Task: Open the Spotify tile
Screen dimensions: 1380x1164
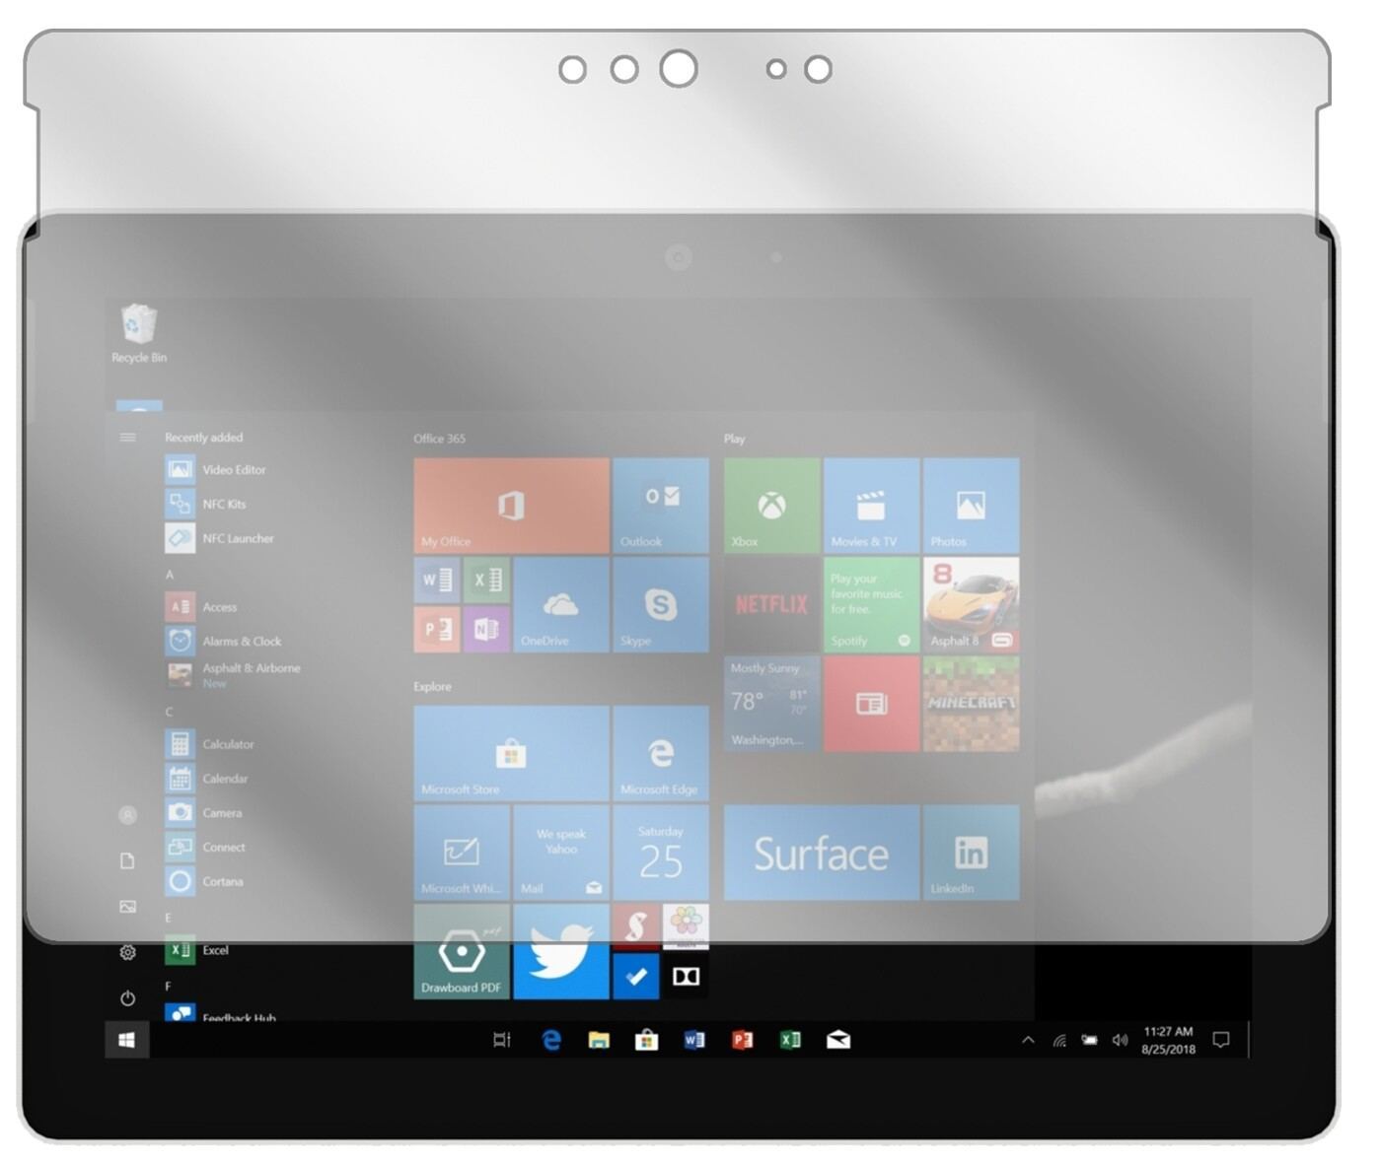Action: (872, 604)
